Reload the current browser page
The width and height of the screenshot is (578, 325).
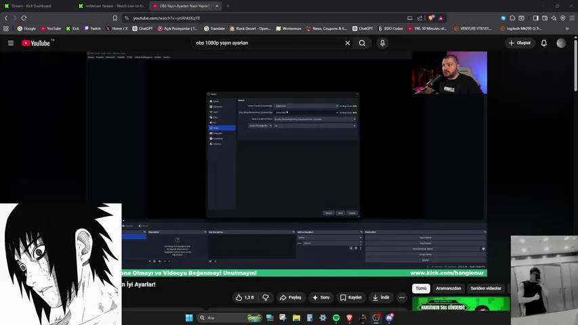point(24,18)
